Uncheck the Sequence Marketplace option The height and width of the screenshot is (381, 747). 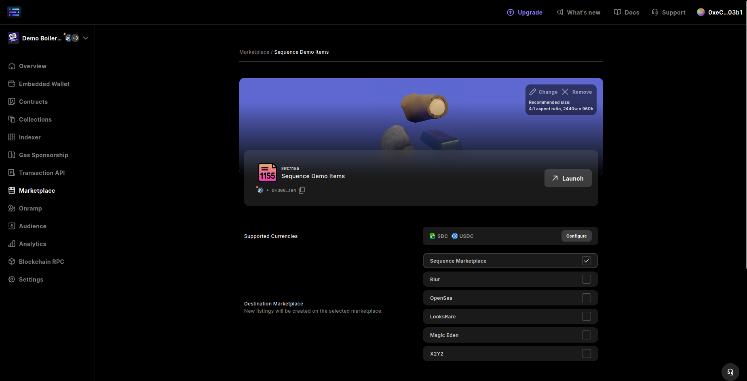[x=587, y=261]
